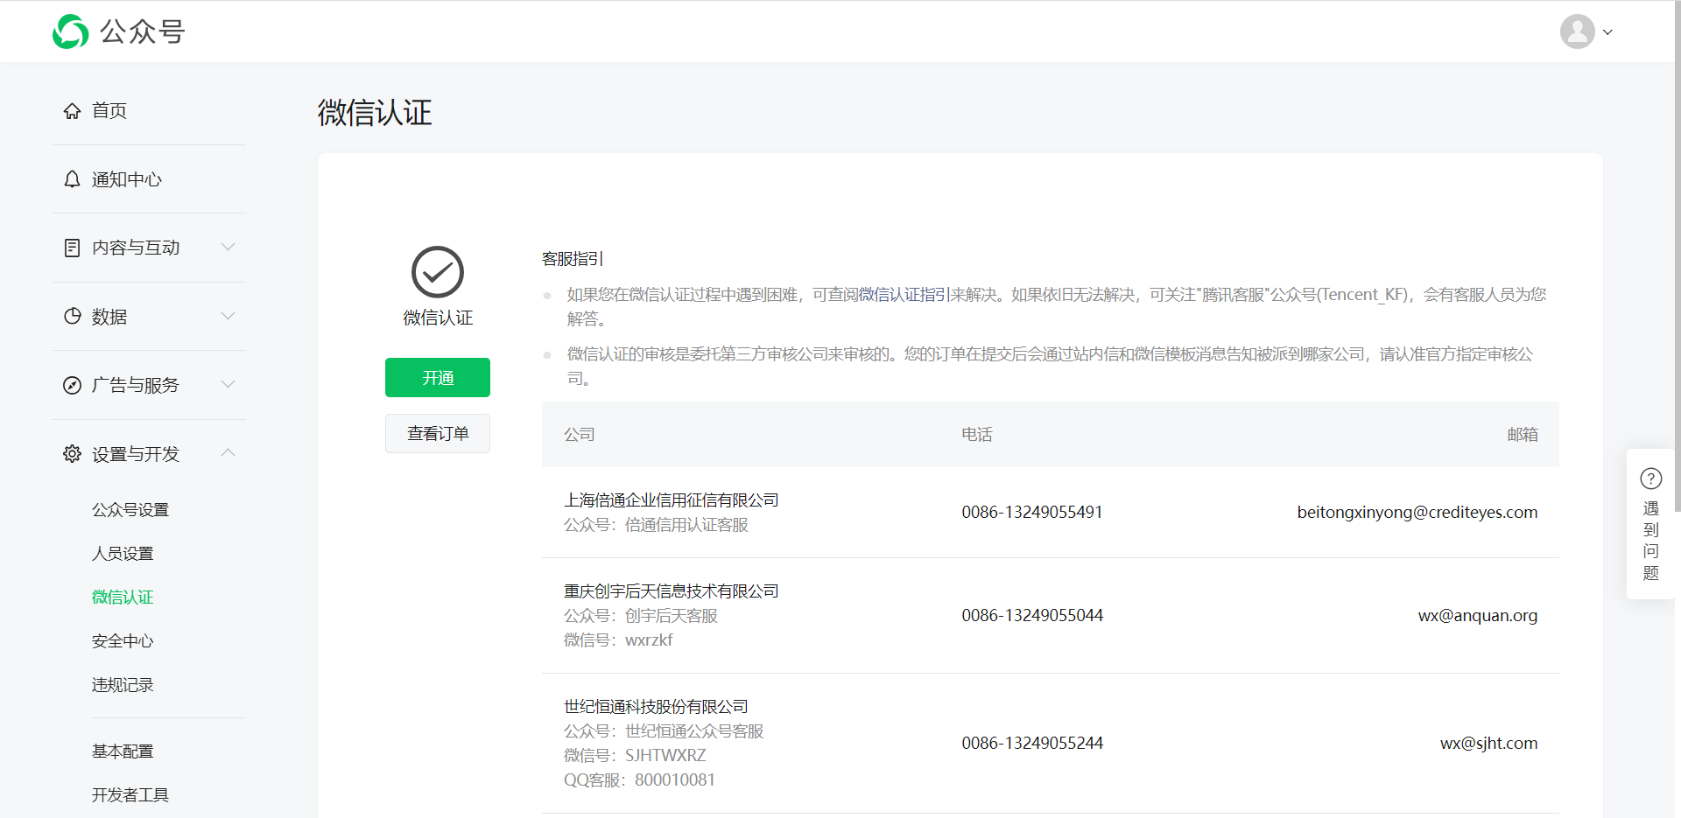
Task: Click the 微信认证 checkmark circle icon
Action: [x=438, y=272]
